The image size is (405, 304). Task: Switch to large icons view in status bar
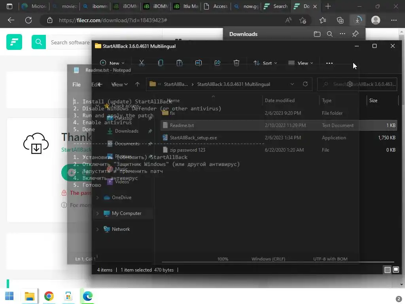tap(396, 270)
